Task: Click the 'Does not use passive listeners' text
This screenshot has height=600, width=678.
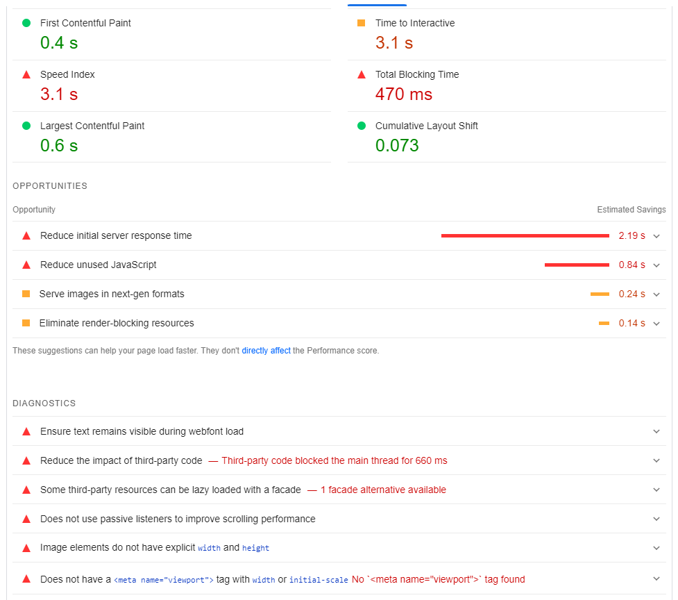Action: tap(178, 519)
